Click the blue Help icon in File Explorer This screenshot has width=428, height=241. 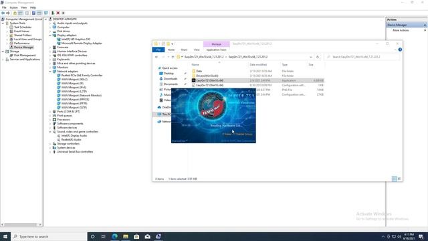400,50
